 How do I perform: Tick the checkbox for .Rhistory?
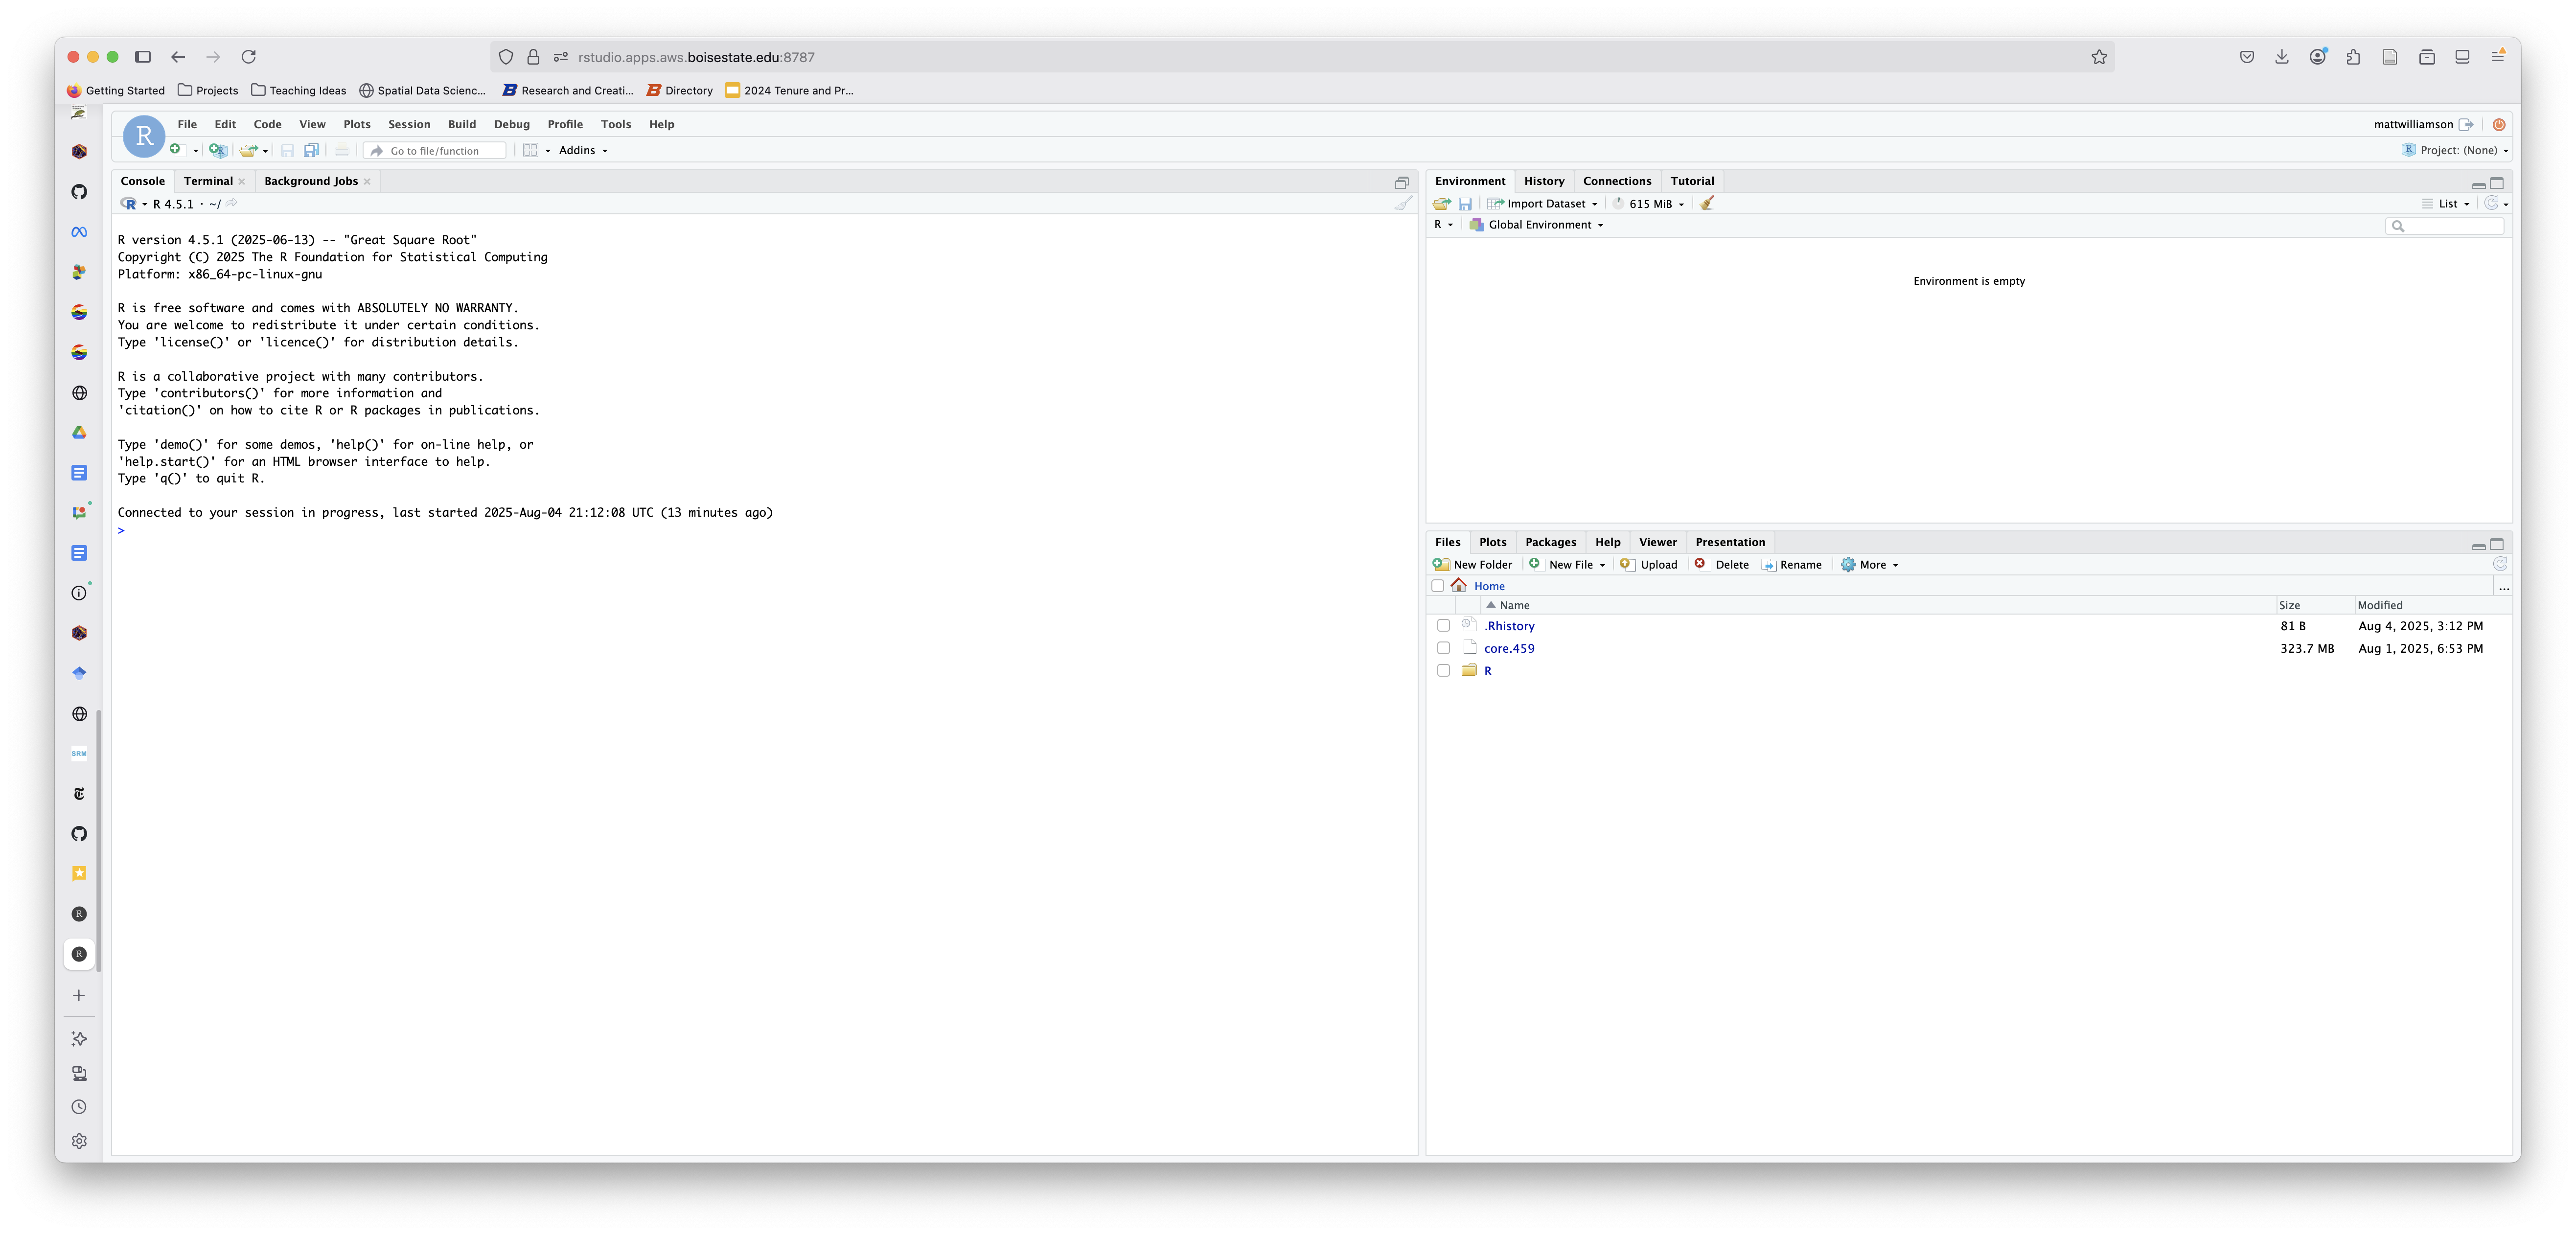1443,625
